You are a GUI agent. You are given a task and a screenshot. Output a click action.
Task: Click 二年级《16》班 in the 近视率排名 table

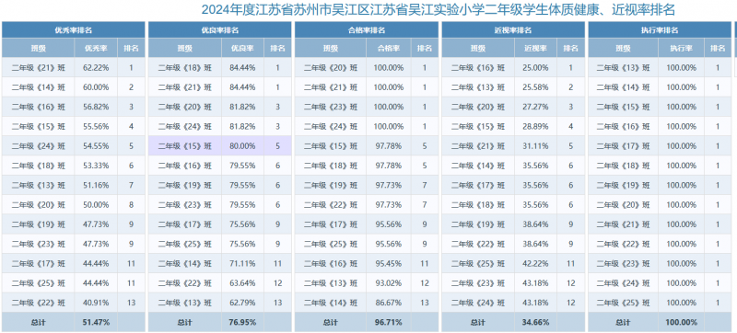tap(478, 67)
